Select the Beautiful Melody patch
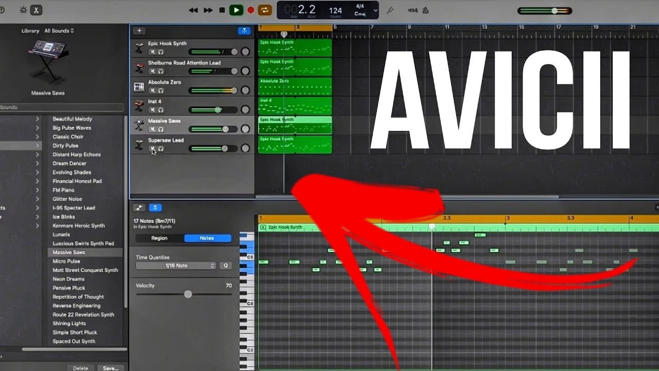Image resolution: width=659 pixels, height=371 pixels. (72, 119)
